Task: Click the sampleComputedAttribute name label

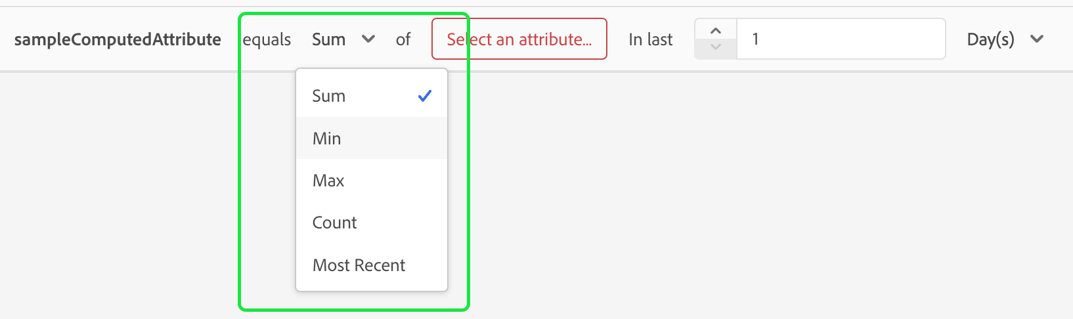Action: (x=118, y=39)
